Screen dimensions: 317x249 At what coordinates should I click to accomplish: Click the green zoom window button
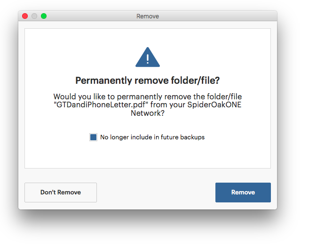(44, 16)
